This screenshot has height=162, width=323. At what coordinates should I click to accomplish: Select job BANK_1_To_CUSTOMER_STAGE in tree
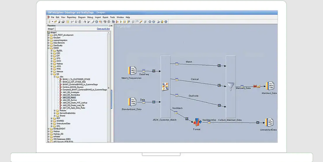pos(76,79)
